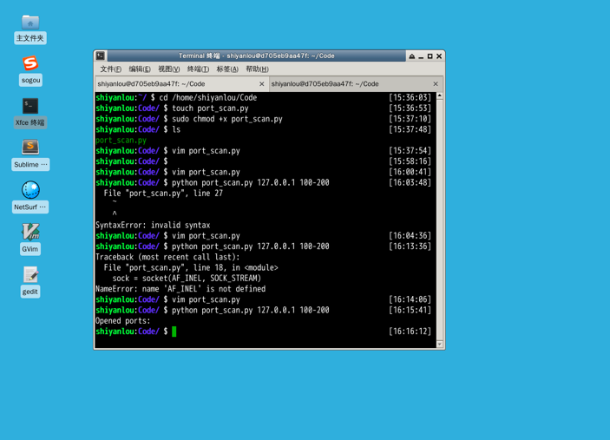The width and height of the screenshot is (610, 440).
Task: Open the 终端(T) menu
Action: coord(198,69)
